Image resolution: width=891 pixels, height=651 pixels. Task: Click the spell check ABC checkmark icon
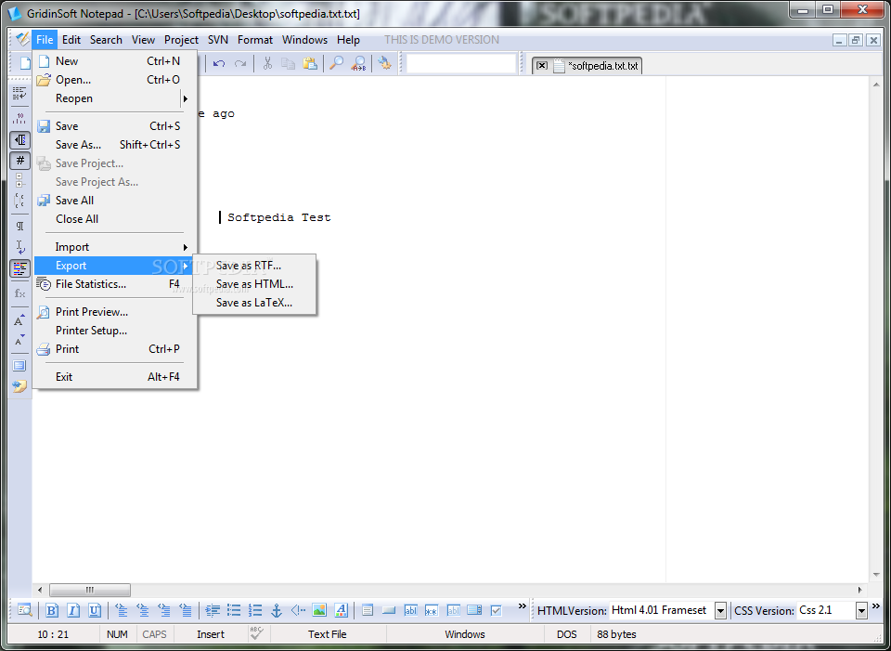click(257, 633)
